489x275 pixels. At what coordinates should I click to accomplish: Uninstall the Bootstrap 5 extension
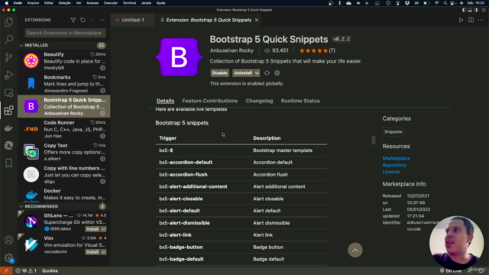[x=243, y=73]
